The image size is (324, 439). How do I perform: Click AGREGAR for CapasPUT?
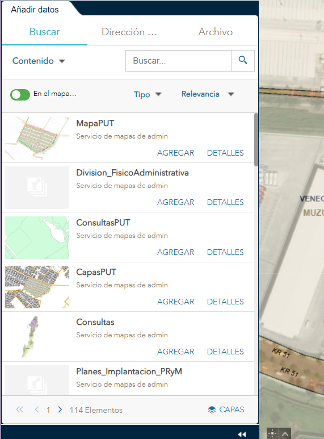[175, 302]
